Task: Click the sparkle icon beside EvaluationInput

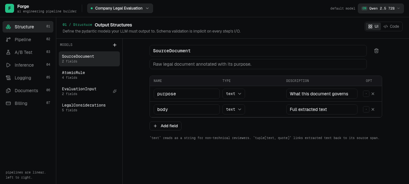Action: 115,91
